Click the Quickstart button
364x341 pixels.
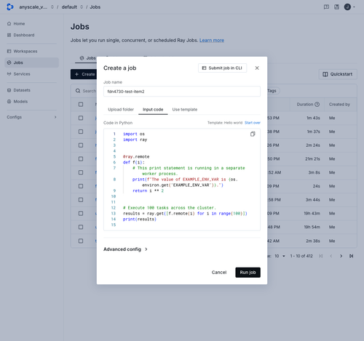coord(338,74)
